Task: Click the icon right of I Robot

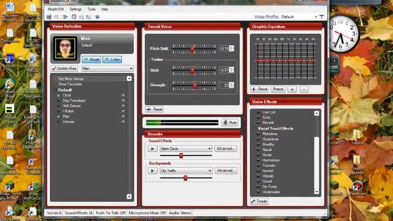Action: [123, 111]
